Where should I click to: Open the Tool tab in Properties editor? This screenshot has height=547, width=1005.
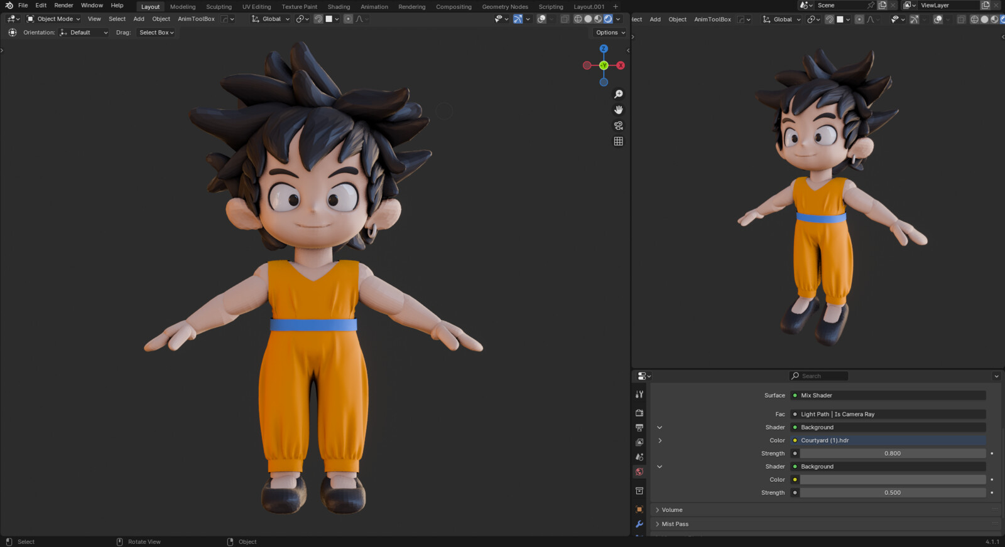(639, 395)
